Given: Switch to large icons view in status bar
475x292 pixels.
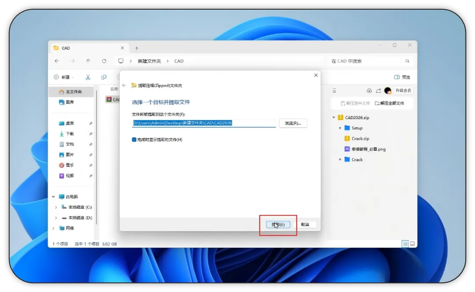Looking at the screenshot, I should point(412,244).
